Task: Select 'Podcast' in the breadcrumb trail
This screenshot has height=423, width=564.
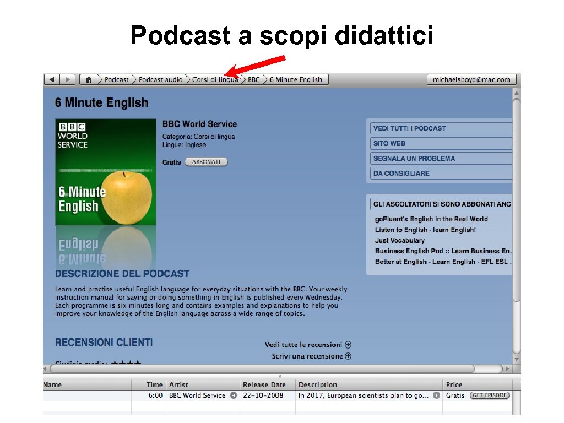Action: pos(117,79)
